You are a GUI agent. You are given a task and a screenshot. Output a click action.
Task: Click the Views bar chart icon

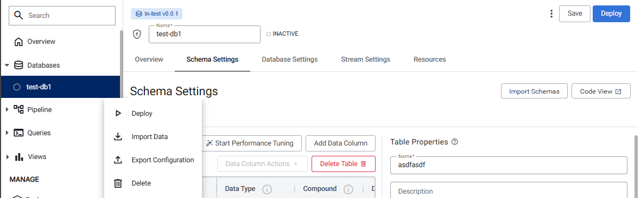pyautogui.click(x=19, y=157)
